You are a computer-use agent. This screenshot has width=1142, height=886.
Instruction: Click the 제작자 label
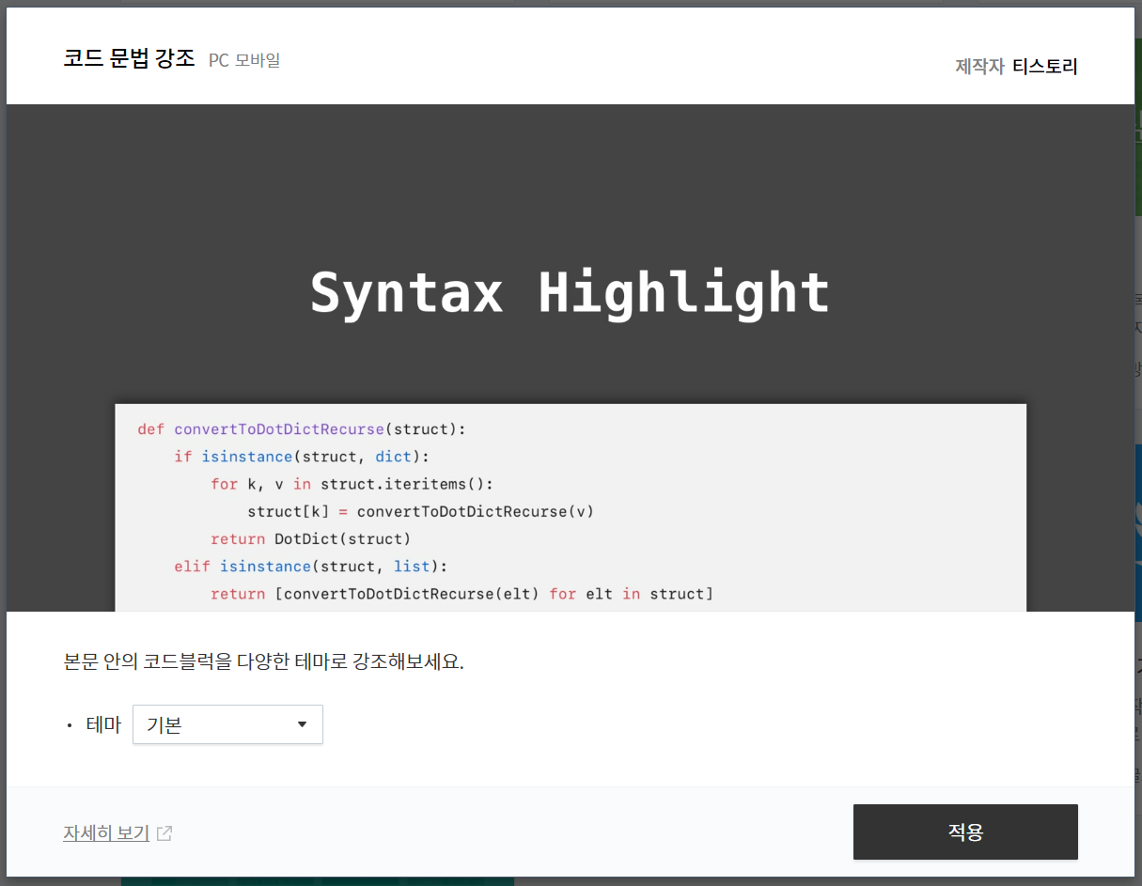click(x=979, y=67)
